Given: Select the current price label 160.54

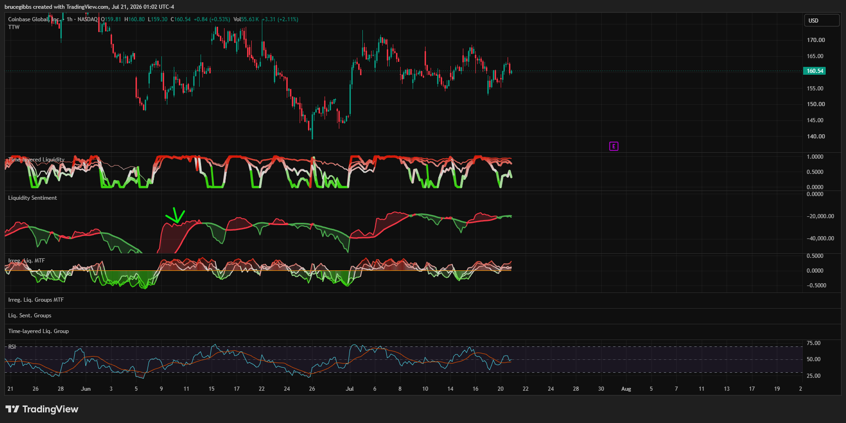Looking at the screenshot, I should [815, 71].
